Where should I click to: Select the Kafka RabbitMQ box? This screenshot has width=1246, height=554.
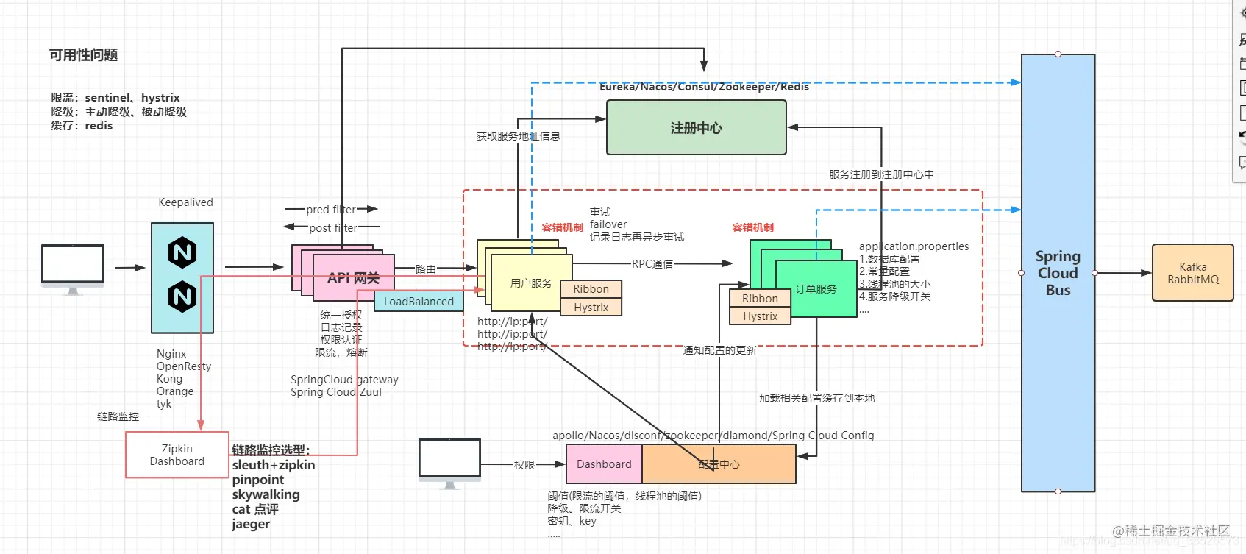click(x=1192, y=273)
